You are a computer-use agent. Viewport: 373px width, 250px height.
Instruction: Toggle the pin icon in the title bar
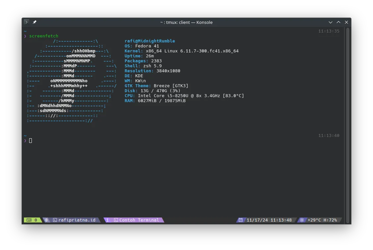(x=34, y=22)
